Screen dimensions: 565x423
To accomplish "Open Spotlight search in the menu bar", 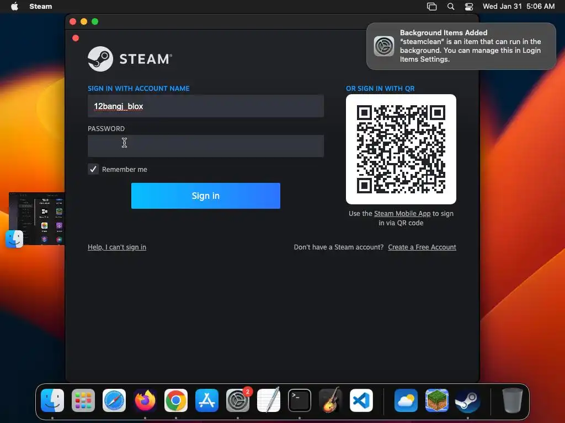I will point(451,7).
